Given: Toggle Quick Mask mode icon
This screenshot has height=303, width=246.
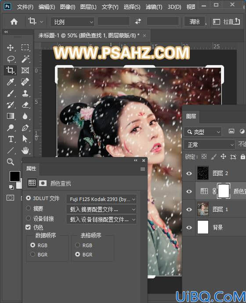Looking at the screenshot, I should (10, 198).
